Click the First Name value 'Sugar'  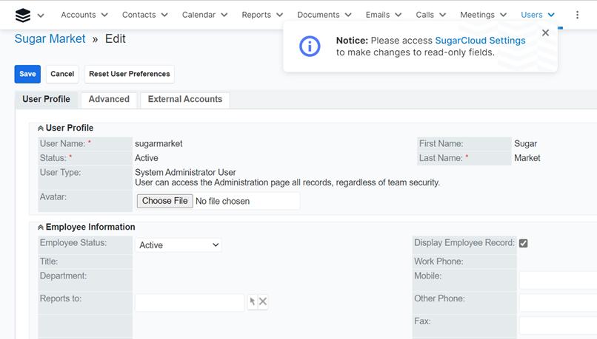[525, 144]
